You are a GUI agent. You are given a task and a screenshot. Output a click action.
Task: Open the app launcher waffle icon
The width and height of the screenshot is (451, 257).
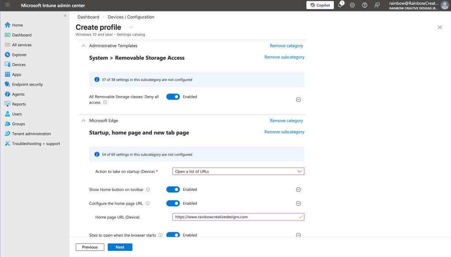tap(7, 5)
